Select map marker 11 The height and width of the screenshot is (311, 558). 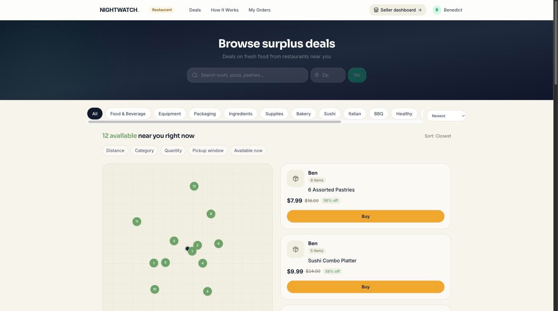(137, 221)
